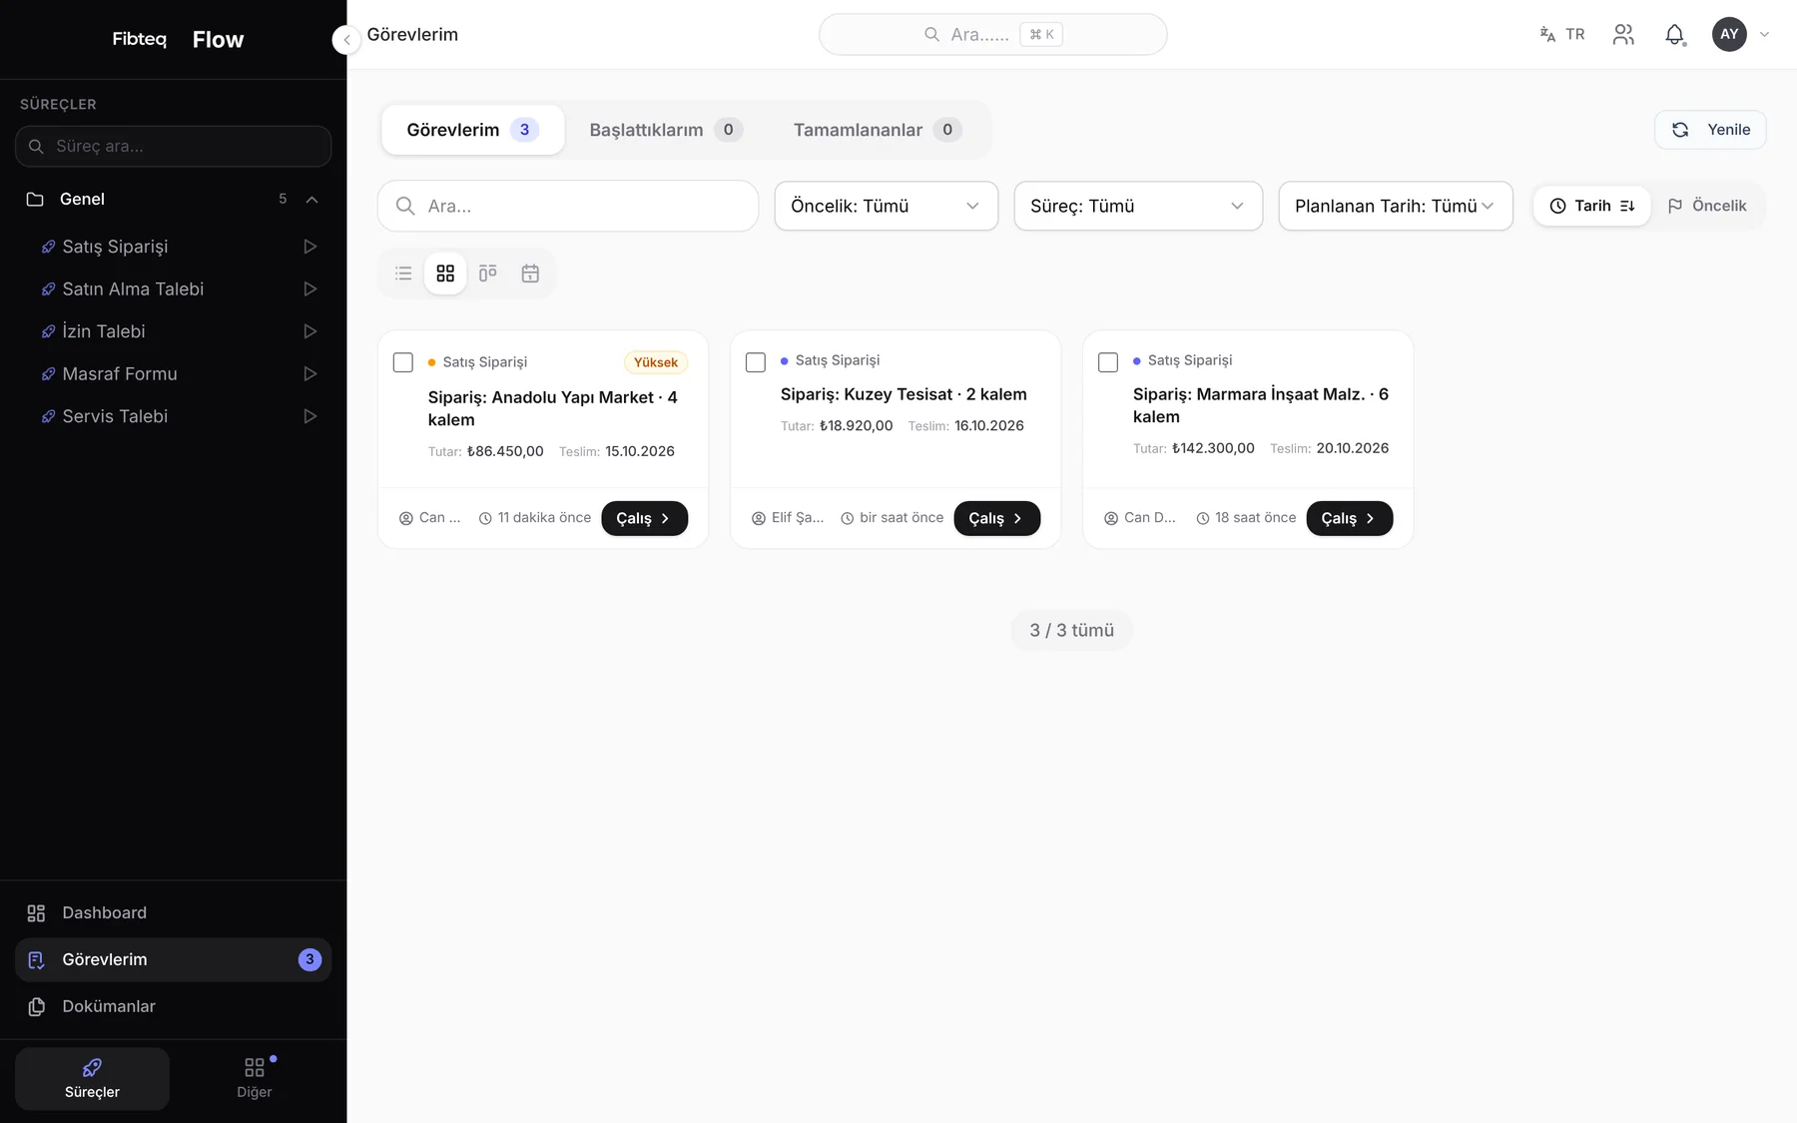Screen dimensions: 1797x1123
Task: Open the AY user avatar
Action: [x=1729, y=35]
